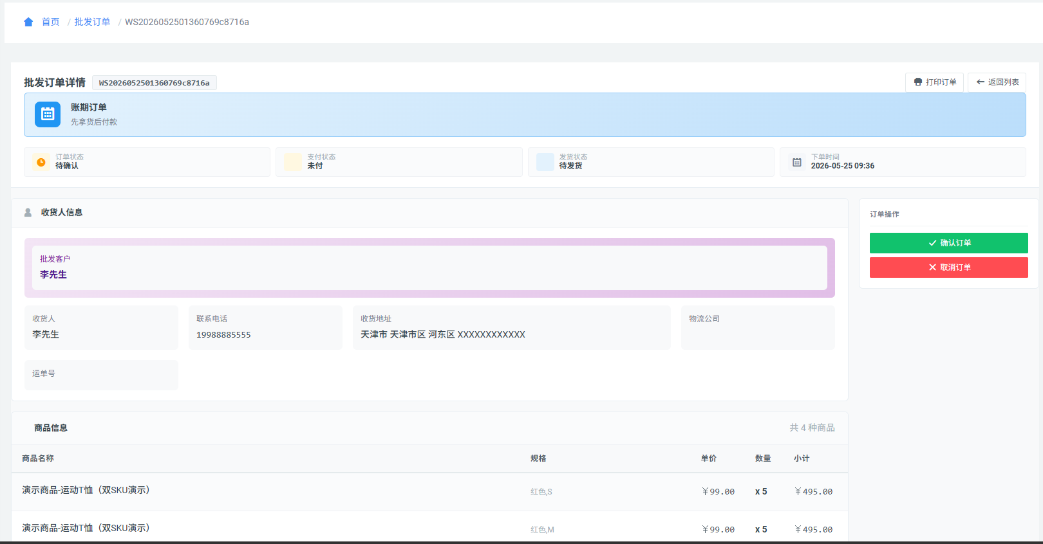Image resolution: width=1043 pixels, height=544 pixels.
Task: Click the orange clock 订单状态 icon
Action: 41,162
